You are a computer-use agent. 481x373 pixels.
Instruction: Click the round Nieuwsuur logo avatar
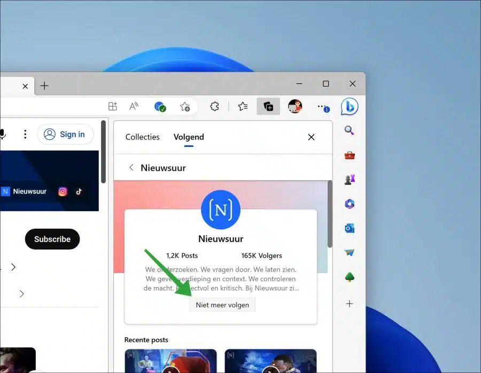coord(221,210)
